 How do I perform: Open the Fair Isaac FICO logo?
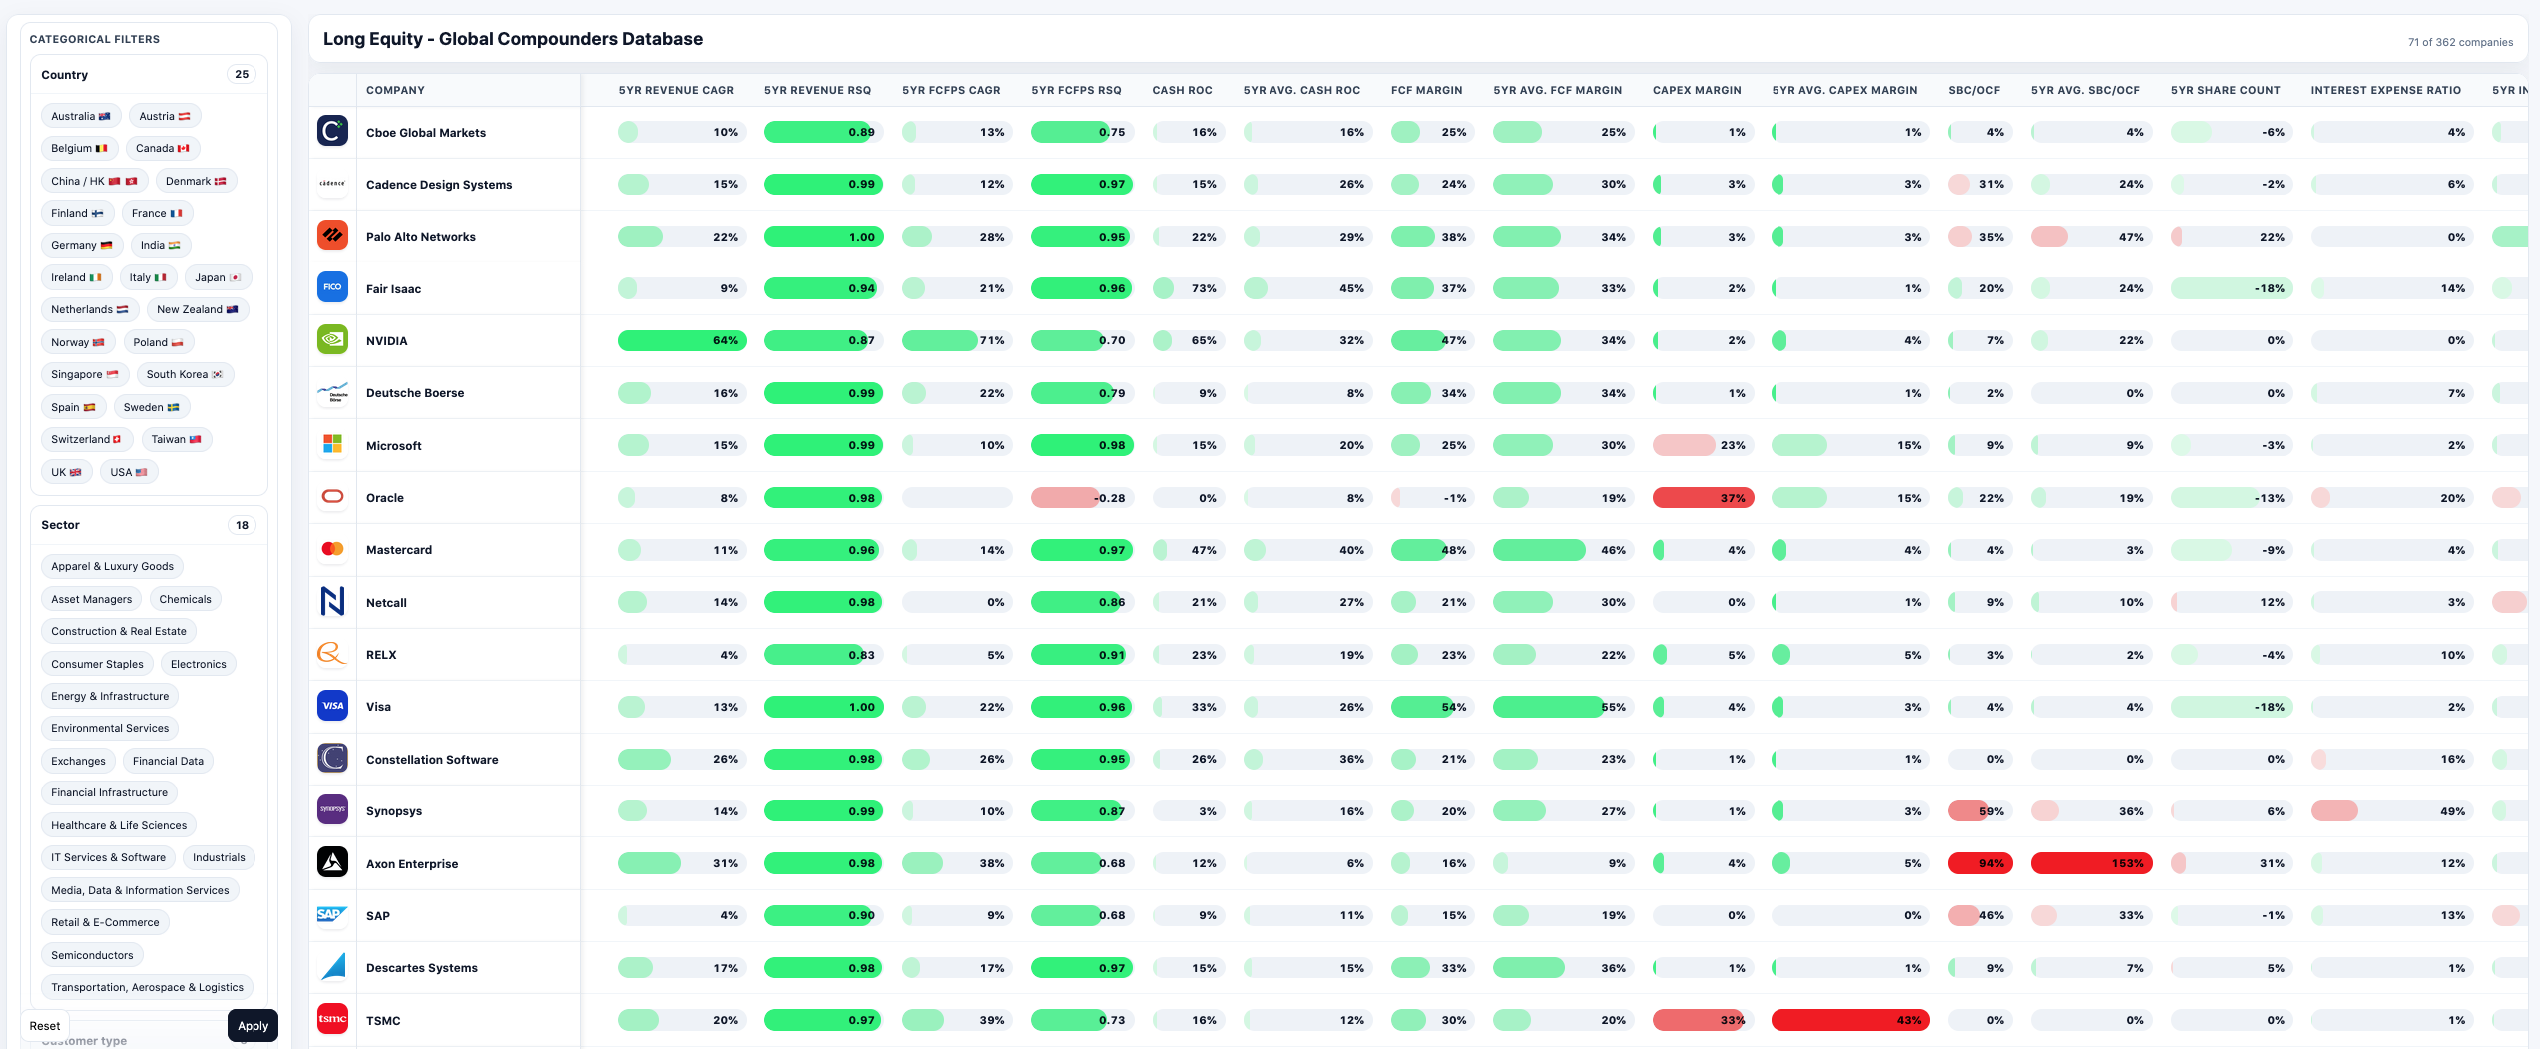click(x=332, y=287)
